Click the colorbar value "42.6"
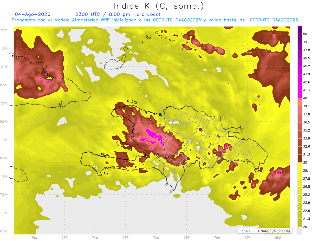This screenshot has width=312, height=241. 307,82
